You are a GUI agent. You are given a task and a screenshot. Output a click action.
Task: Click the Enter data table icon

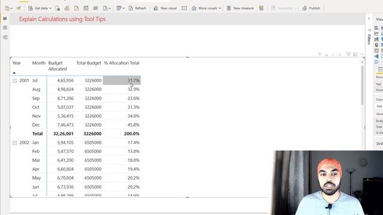pyautogui.click(x=86, y=8)
